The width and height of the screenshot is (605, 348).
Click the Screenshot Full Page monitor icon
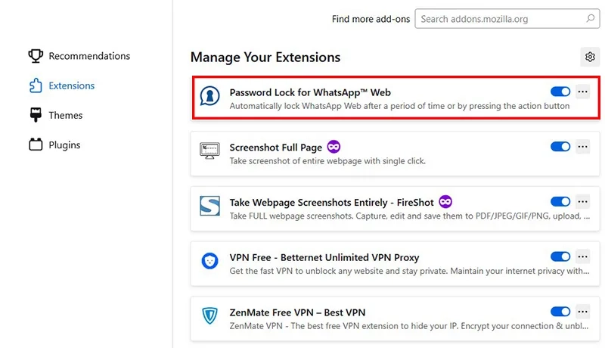[209, 151]
